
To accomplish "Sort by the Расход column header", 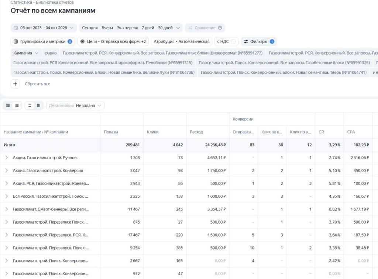I will tap(196, 132).
